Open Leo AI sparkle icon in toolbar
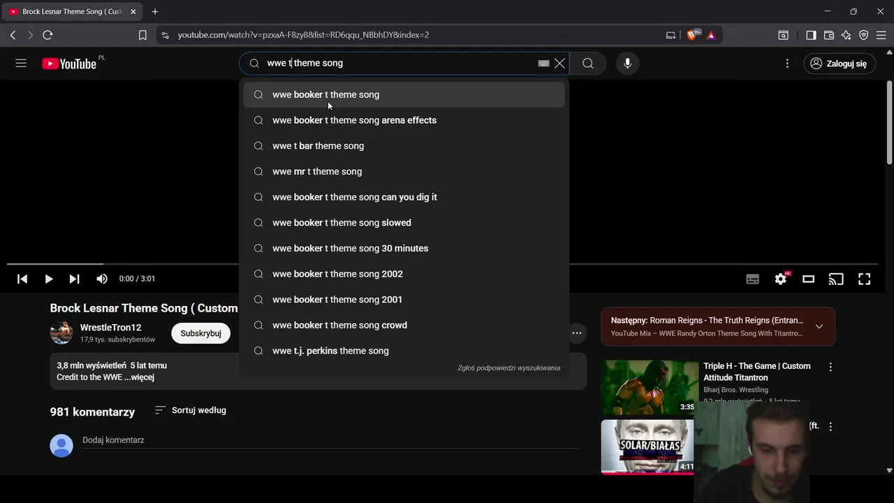The width and height of the screenshot is (894, 503). pos(847,35)
